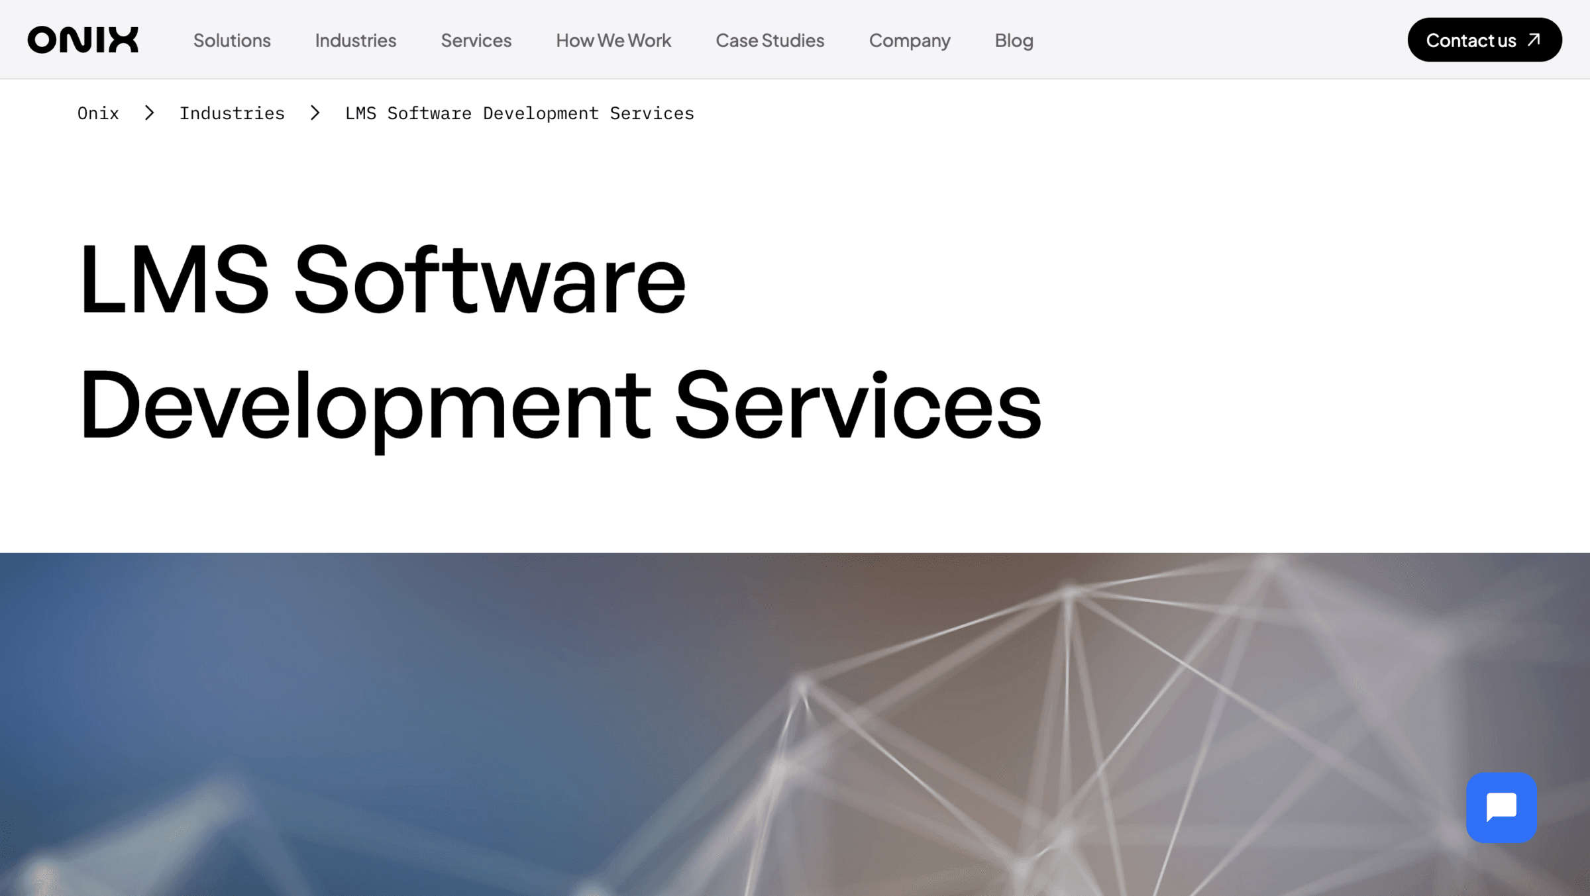Go to Onix breadcrumb link
1590x896 pixels.
coord(98,113)
